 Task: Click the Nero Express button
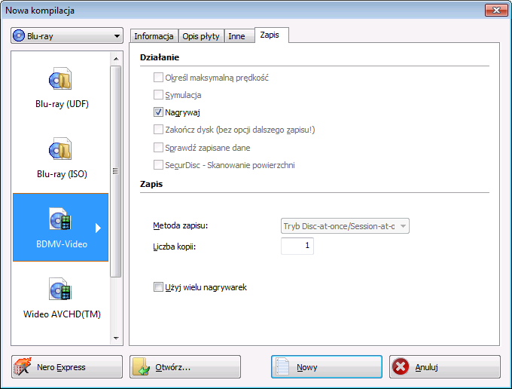(67, 367)
